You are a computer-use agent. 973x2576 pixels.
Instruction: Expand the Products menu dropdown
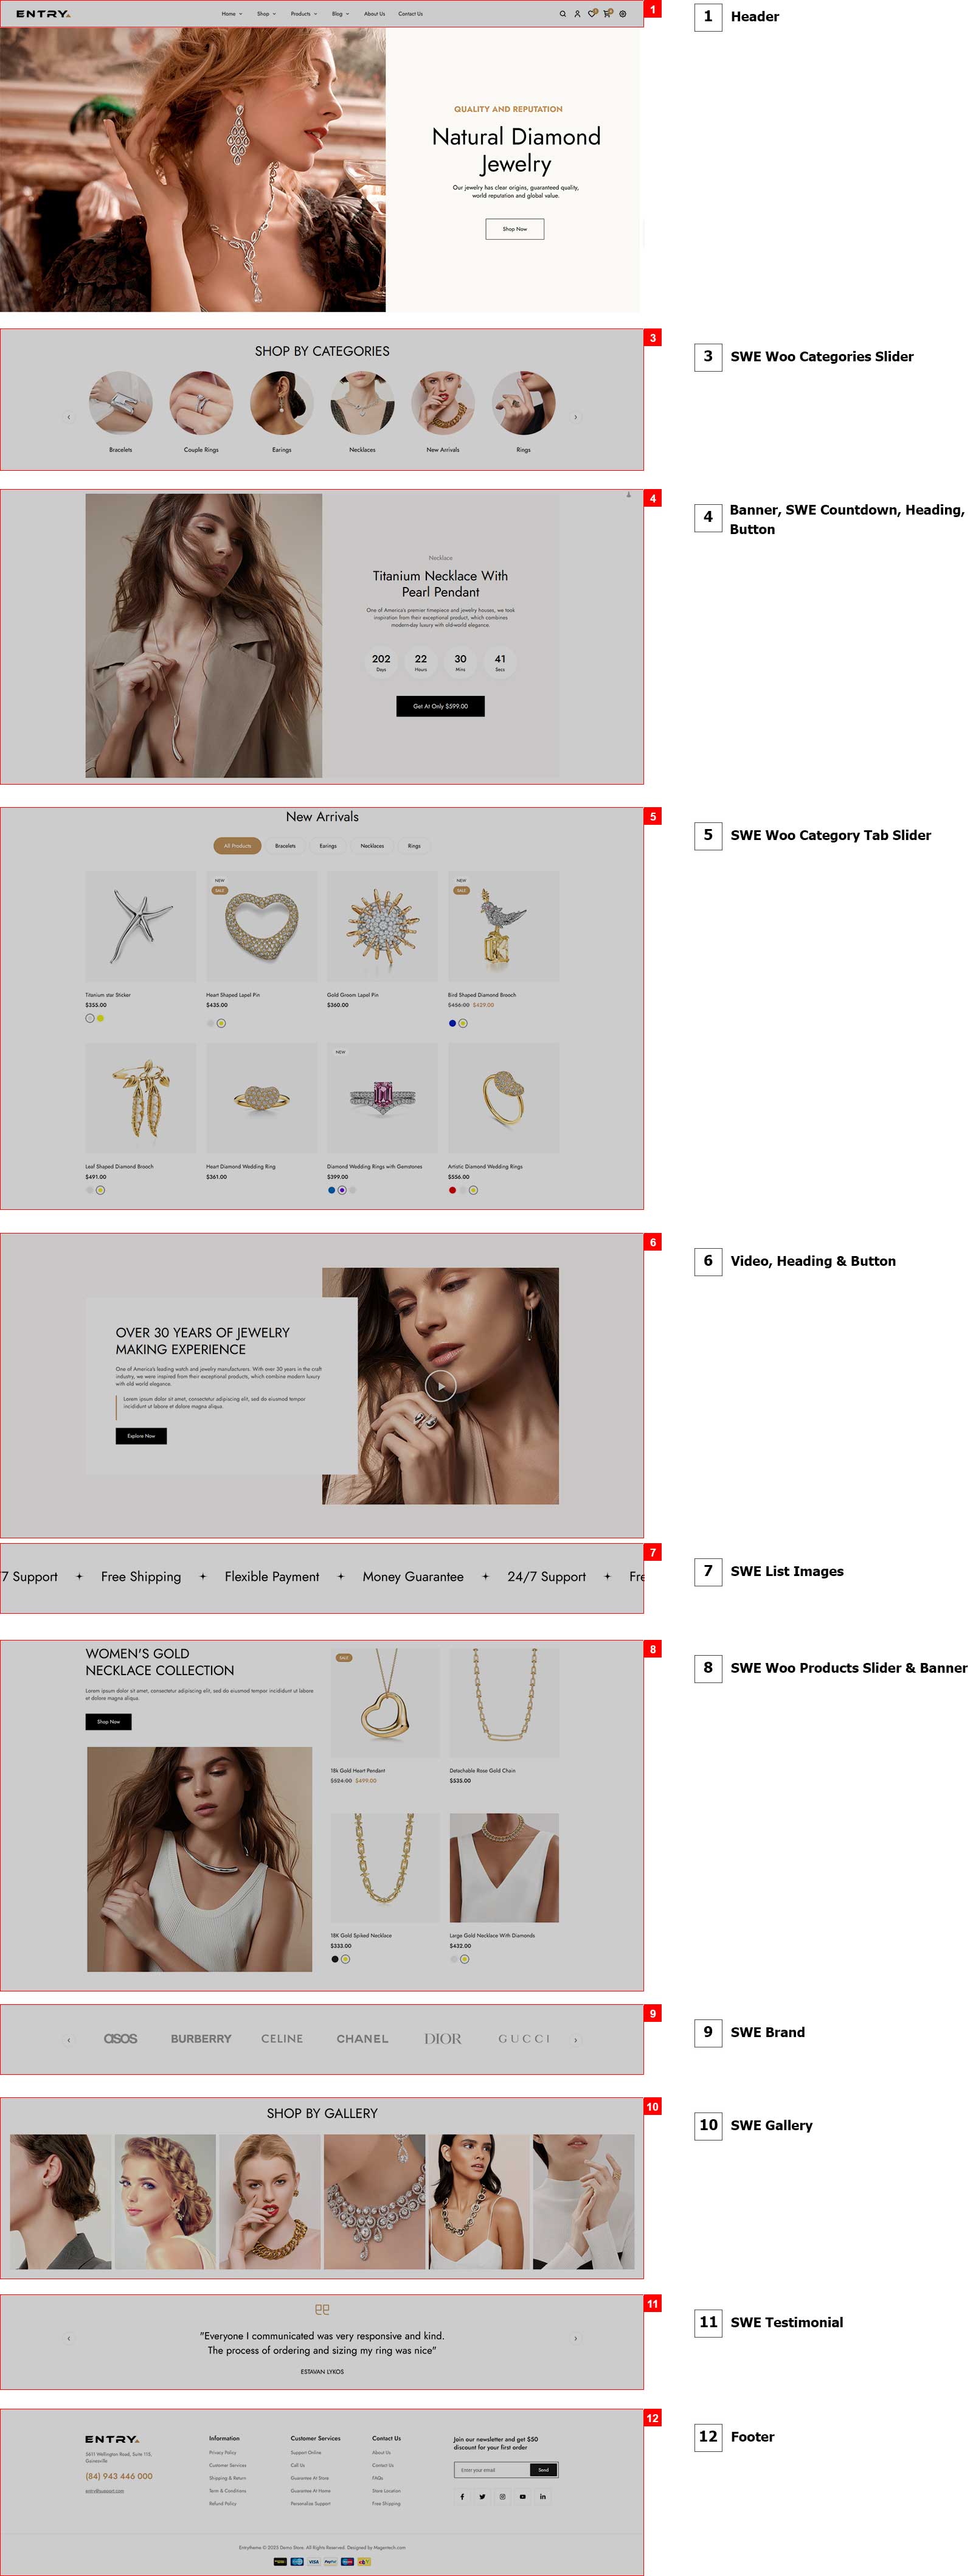point(304,14)
